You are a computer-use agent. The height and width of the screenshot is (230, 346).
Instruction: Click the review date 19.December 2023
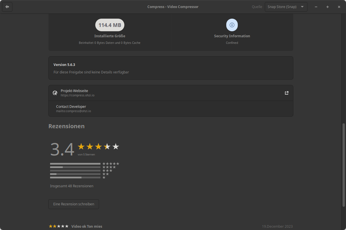277,227
